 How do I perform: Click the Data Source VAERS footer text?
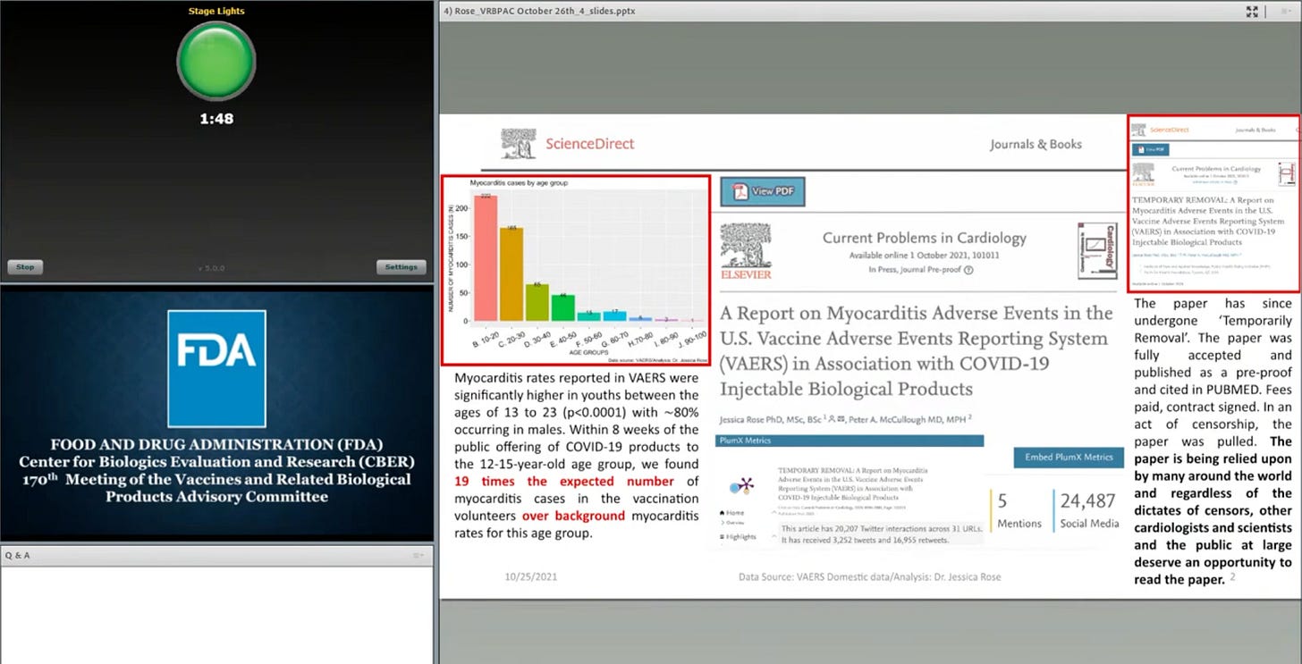point(869,576)
